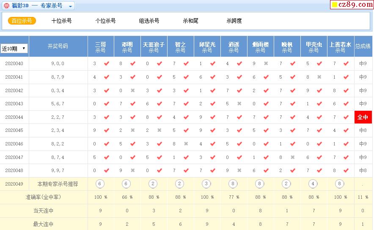Click 逍遥's circled recommendation number 8
This screenshot has width=374, height=230.
[233, 184]
